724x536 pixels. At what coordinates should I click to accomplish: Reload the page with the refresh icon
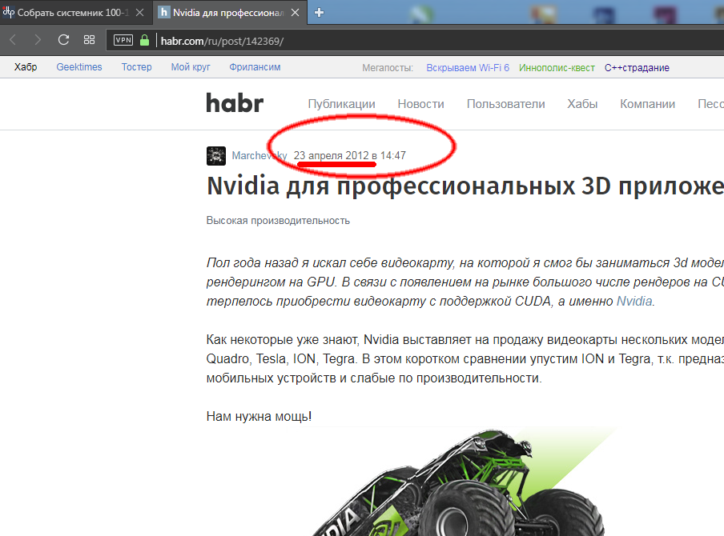click(63, 40)
